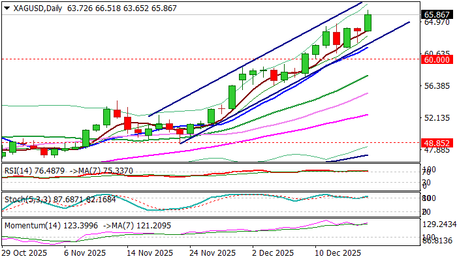Click the 64.970 price axis label
The image size is (457, 261).
coord(435,23)
